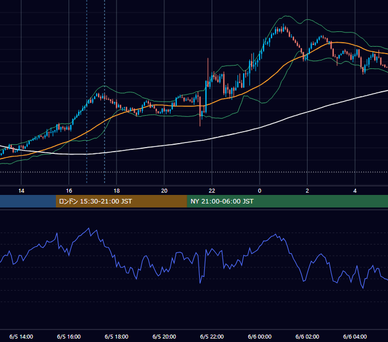
Task: Click the '14' hour label on price chart axis
Action: point(21,191)
